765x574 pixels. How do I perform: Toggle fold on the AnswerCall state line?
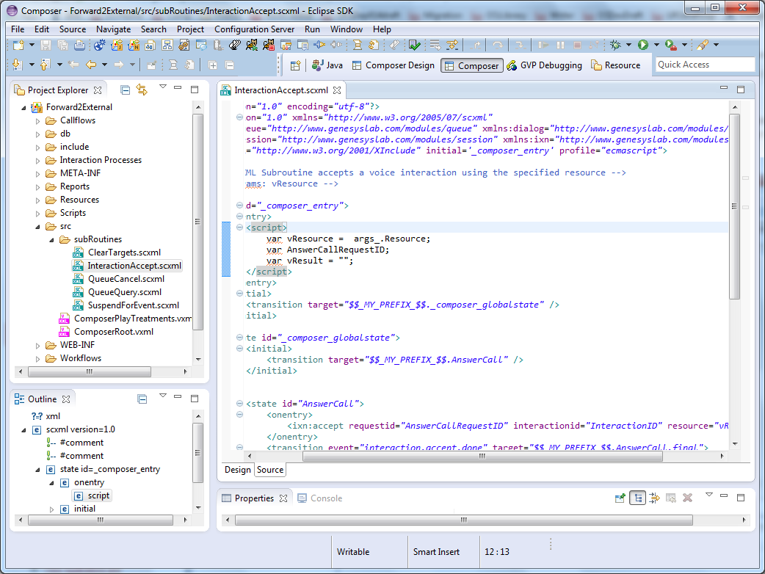point(239,403)
